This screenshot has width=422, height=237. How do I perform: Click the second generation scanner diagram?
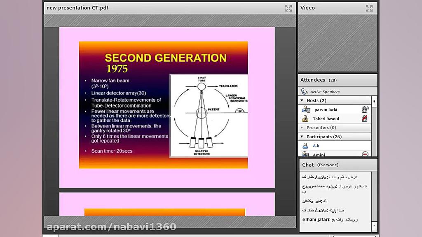(x=209, y=116)
